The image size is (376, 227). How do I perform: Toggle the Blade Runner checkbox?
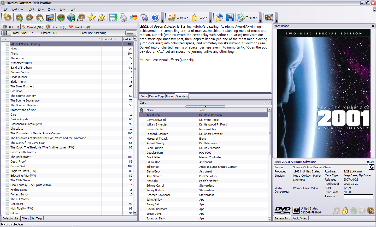click(7, 77)
